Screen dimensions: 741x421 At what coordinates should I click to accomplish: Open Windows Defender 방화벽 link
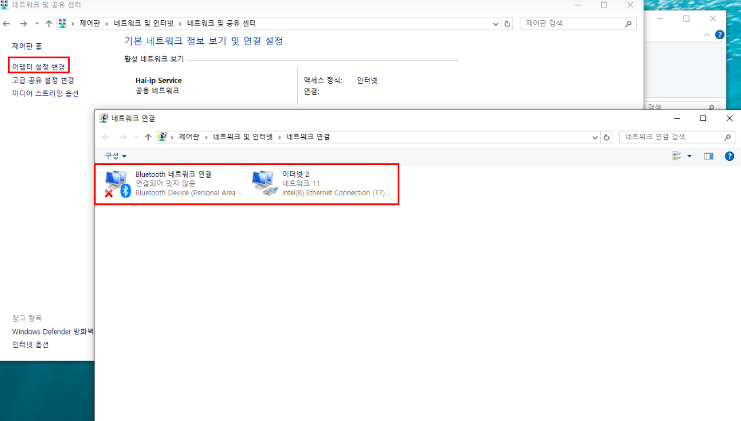click(53, 332)
